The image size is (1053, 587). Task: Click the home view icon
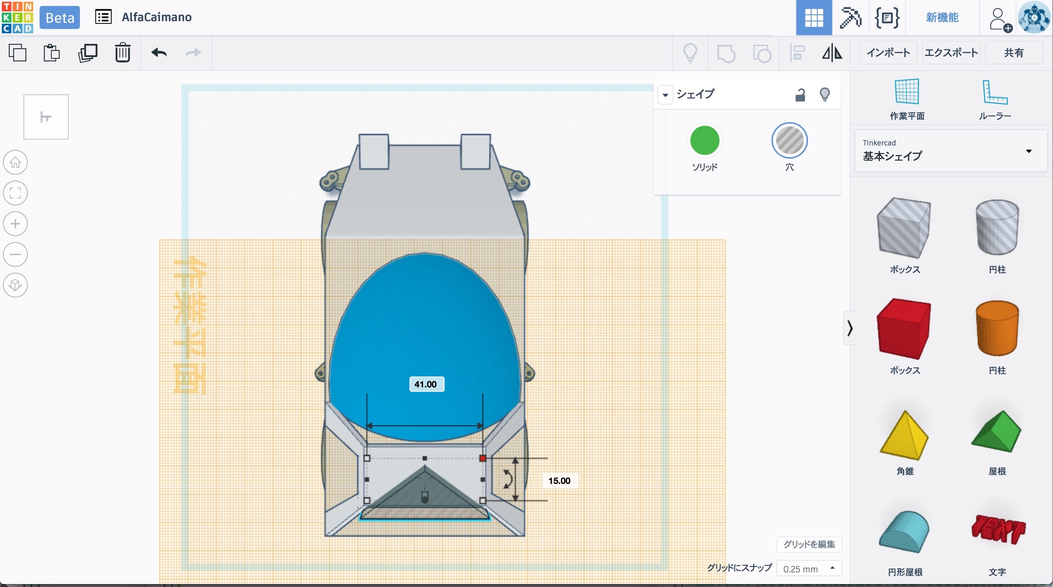(15, 162)
